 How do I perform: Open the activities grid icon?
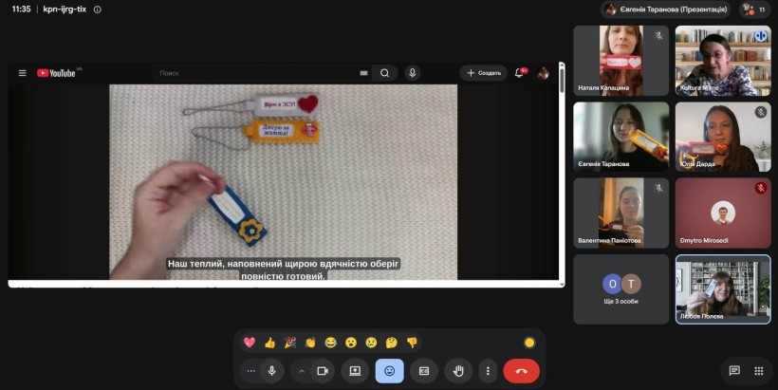759,371
